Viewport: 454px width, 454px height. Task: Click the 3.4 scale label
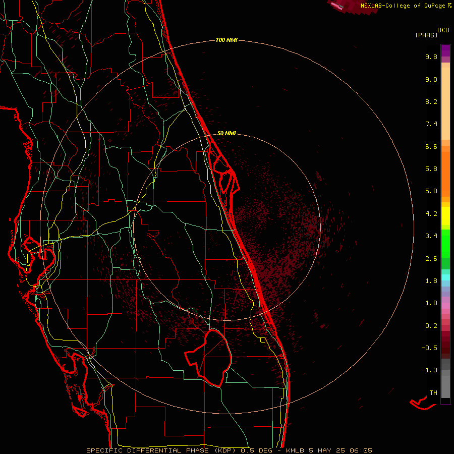point(431,236)
